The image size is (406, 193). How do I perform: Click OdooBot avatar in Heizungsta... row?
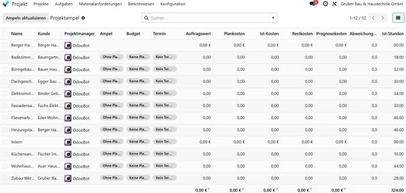point(68,130)
